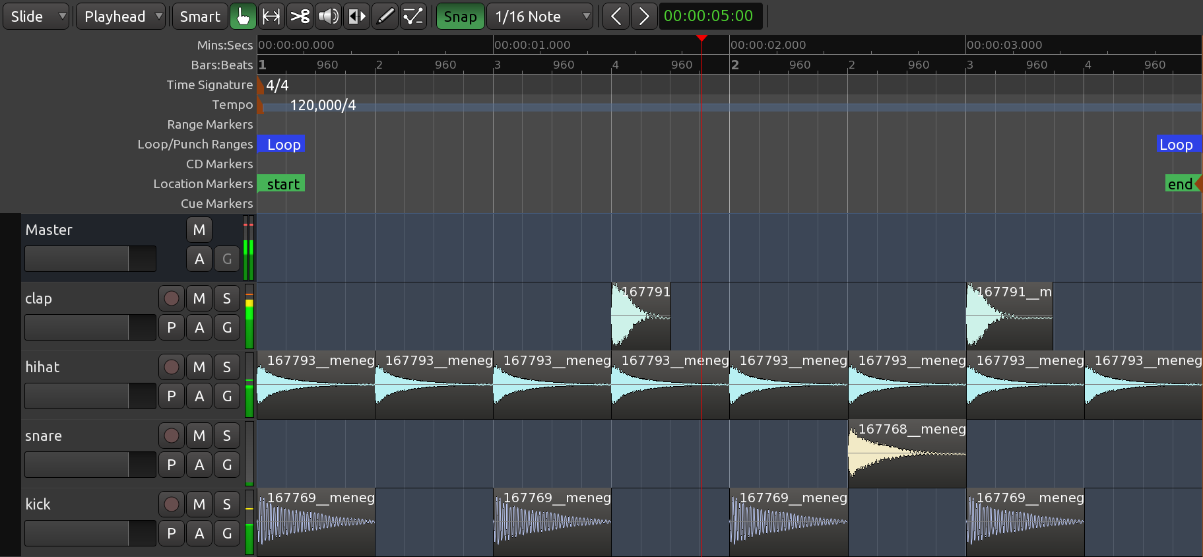Select the first kick region 167769__meneg
This screenshot has width=1203, height=557.
pyautogui.click(x=316, y=522)
